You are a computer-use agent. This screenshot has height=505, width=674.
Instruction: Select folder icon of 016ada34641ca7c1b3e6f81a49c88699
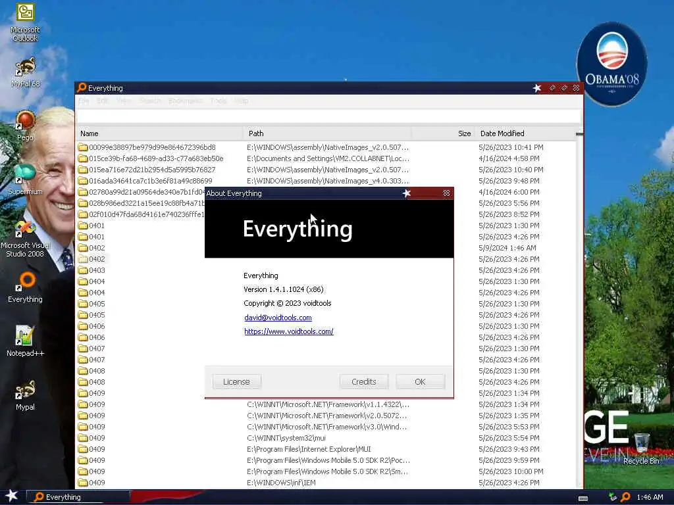(x=83, y=181)
